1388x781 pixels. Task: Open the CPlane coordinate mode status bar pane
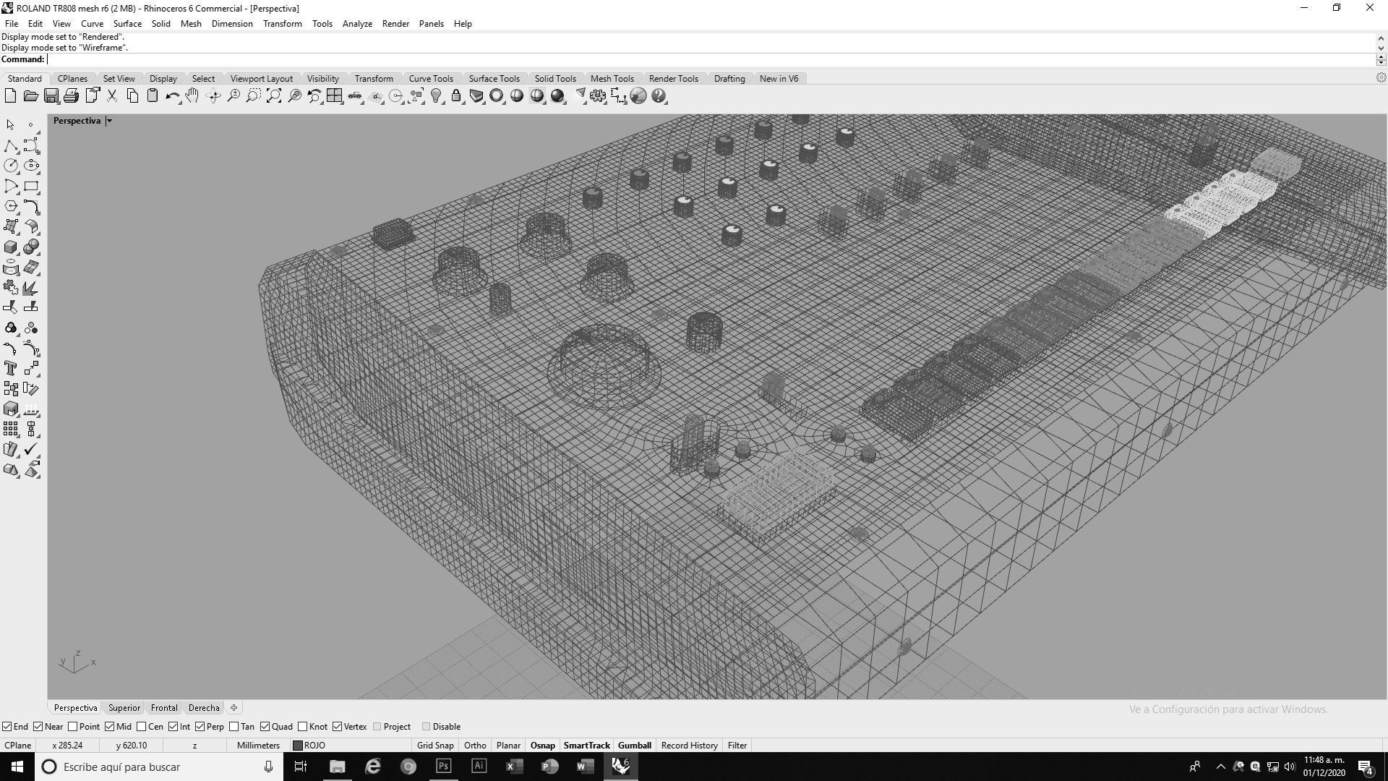(x=17, y=746)
